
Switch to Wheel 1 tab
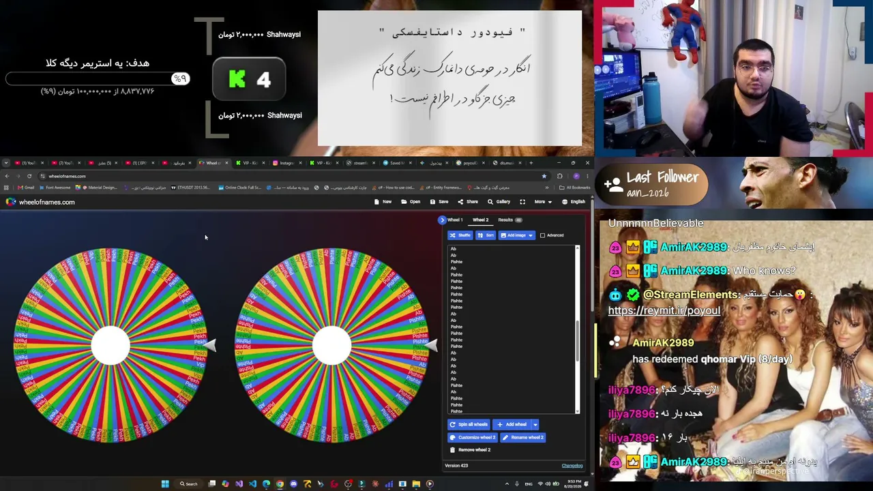coord(455,220)
